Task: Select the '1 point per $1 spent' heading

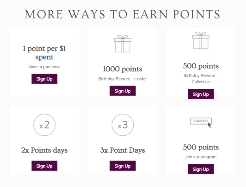Action: pyautogui.click(x=45, y=53)
